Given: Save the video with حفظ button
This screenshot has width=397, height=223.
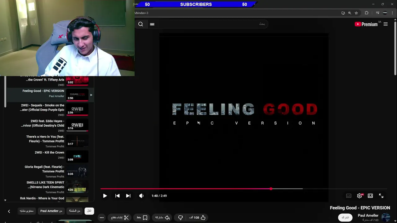Looking at the screenshot, I should [142, 218].
